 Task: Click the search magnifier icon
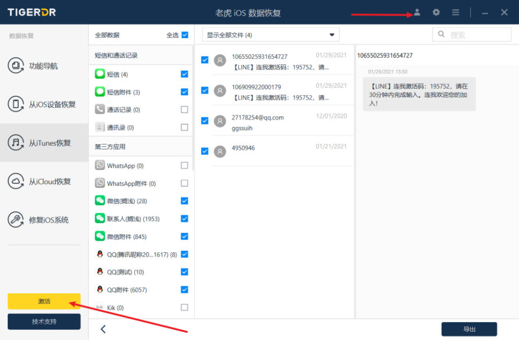tap(441, 34)
